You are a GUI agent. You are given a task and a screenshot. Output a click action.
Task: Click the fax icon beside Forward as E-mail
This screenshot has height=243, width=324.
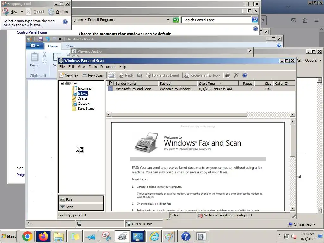click(x=140, y=75)
